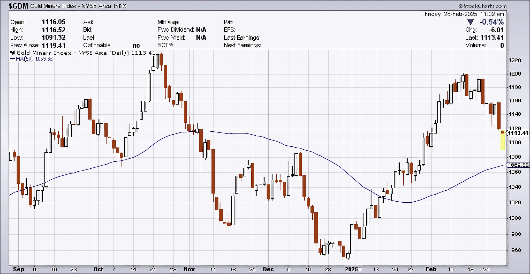Click the yellow highlighted latest candlestick
The width and height of the screenshot is (530, 274).
[503, 140]
